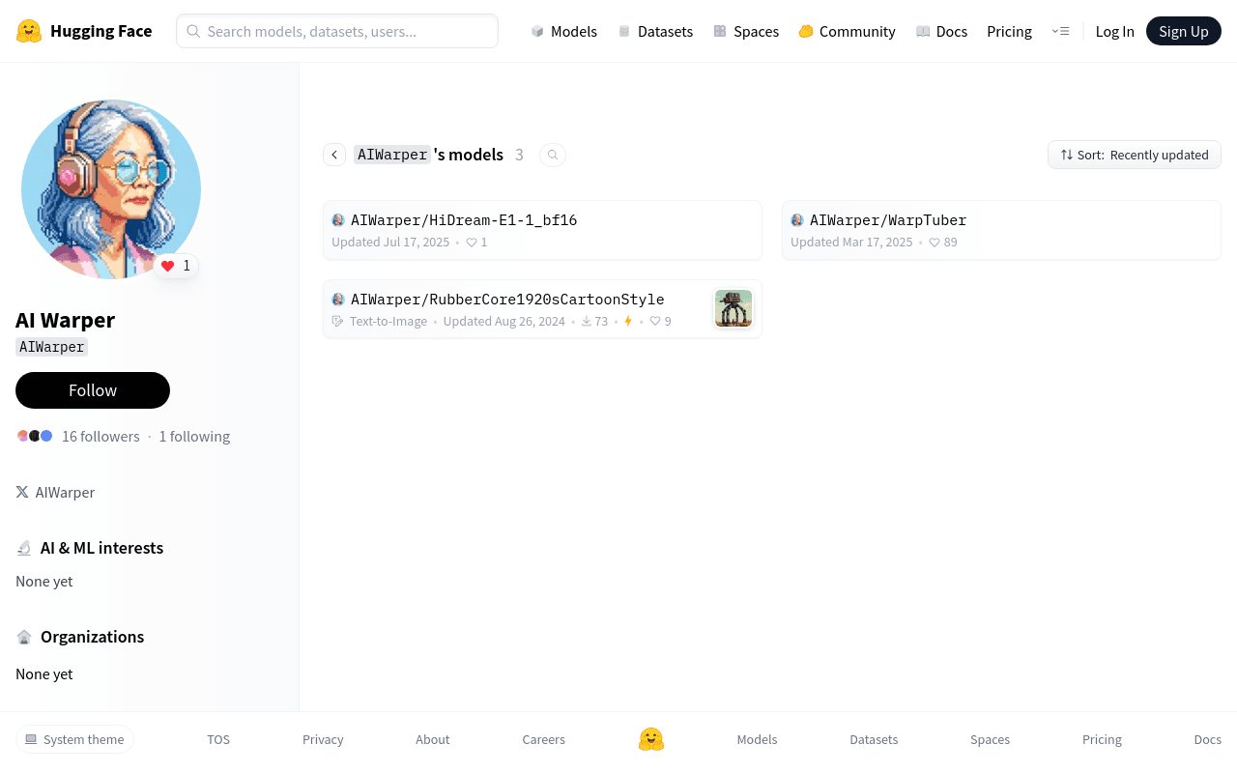
Task: Open the System theme switcher
Action: click(74, 739)
